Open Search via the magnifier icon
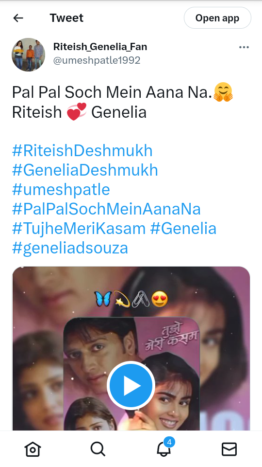Image resolution: width=262 pixels, height=467 pixels. [x=98, y=449]
